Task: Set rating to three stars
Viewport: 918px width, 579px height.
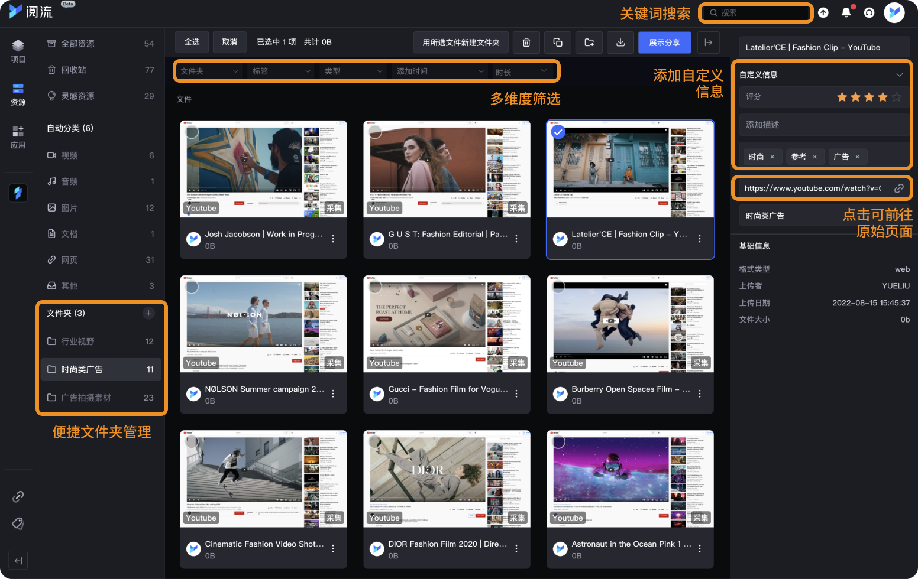Action: pos(869,97)
